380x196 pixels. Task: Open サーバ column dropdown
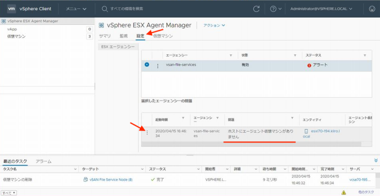point(372,169)
